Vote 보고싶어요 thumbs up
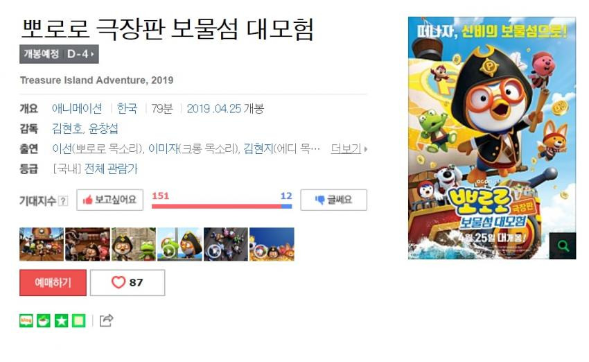The width and height of the screenshot is (589, 362). click(109, 200)
